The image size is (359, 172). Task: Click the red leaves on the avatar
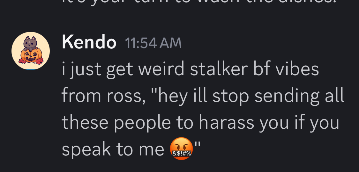tap(39, 61)
